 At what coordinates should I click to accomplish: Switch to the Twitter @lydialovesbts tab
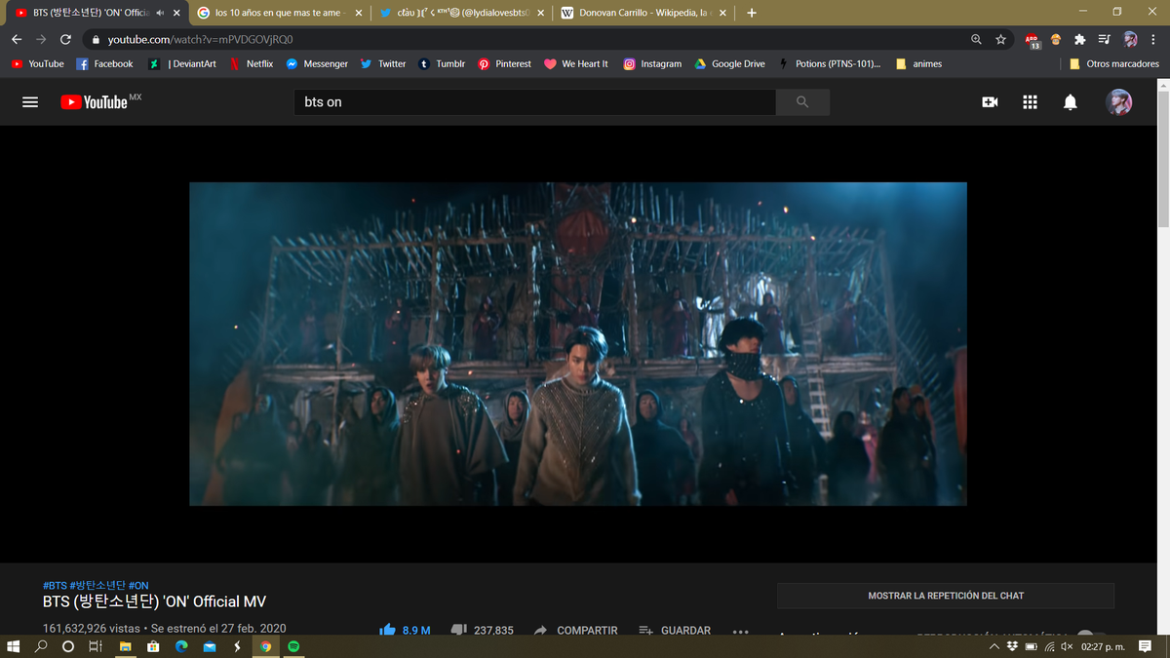460,13
